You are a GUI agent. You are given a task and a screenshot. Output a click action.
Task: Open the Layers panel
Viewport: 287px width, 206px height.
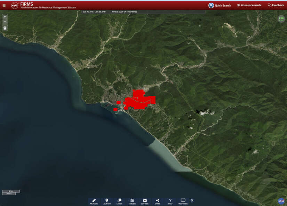119,201
